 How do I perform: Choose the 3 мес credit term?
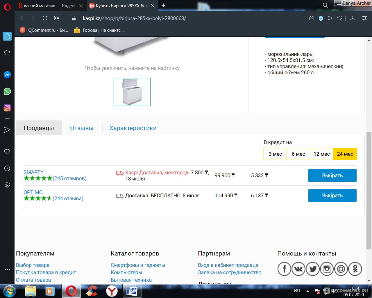coord(275,154)
